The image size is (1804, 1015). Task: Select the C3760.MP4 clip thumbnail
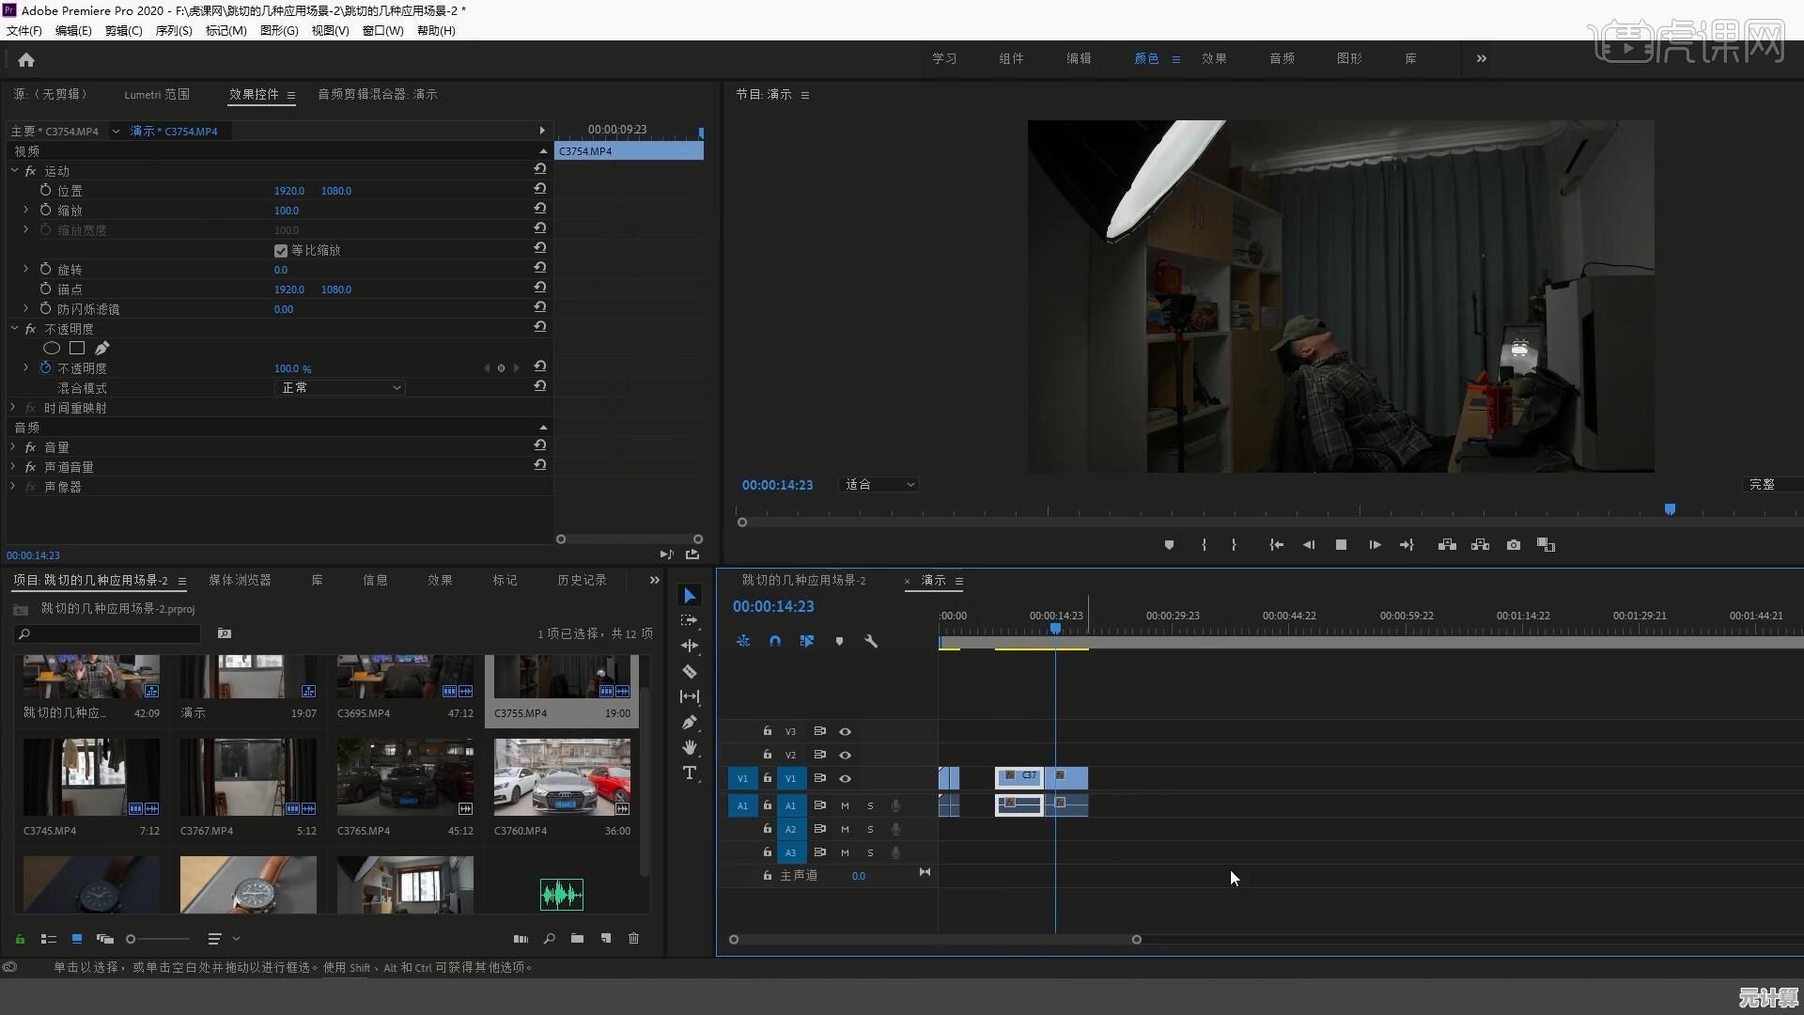tap(562, 776)
